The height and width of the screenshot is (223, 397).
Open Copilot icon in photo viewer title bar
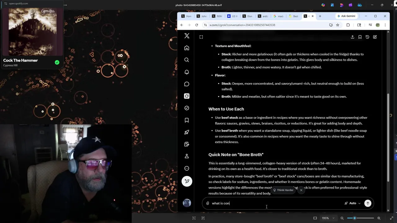tap(323, 5)
